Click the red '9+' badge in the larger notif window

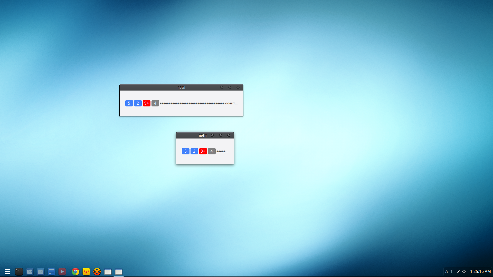(x=147, y=103)
